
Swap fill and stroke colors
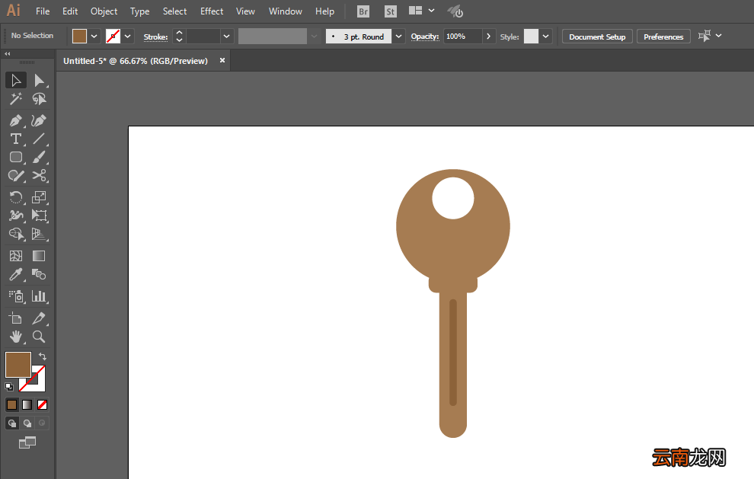tap(43, 356)
